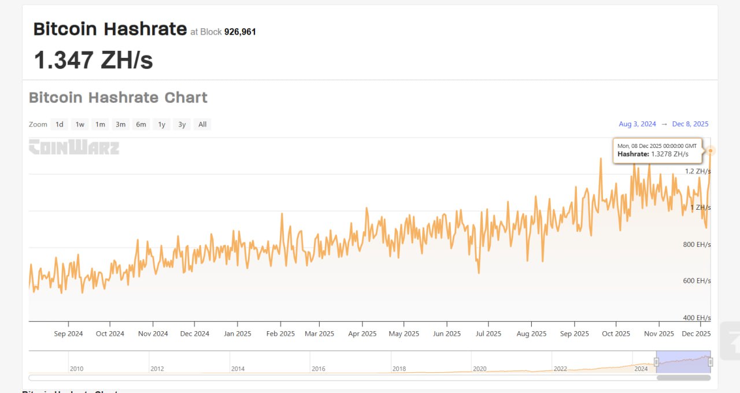This screenshot has height=393, width=740.
Task: Choose the 6m zoom range
Action: point(140,124)
